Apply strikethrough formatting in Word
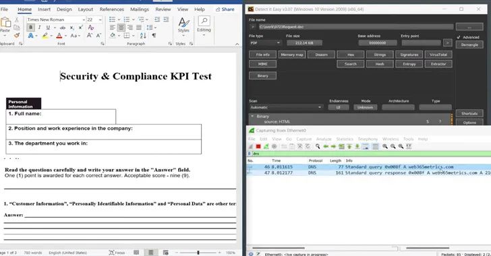491x256 pixels. [63, 28]
